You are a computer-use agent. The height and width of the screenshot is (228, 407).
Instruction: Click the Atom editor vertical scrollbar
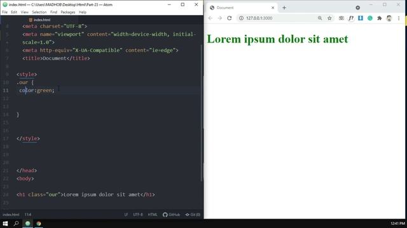click(x=202, y=113)
